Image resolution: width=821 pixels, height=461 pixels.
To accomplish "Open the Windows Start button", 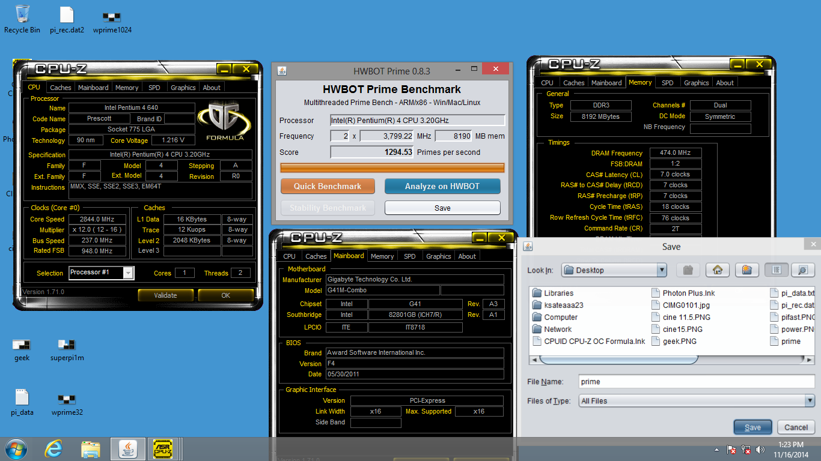I will pyautogui.click(x=16, y=448).
